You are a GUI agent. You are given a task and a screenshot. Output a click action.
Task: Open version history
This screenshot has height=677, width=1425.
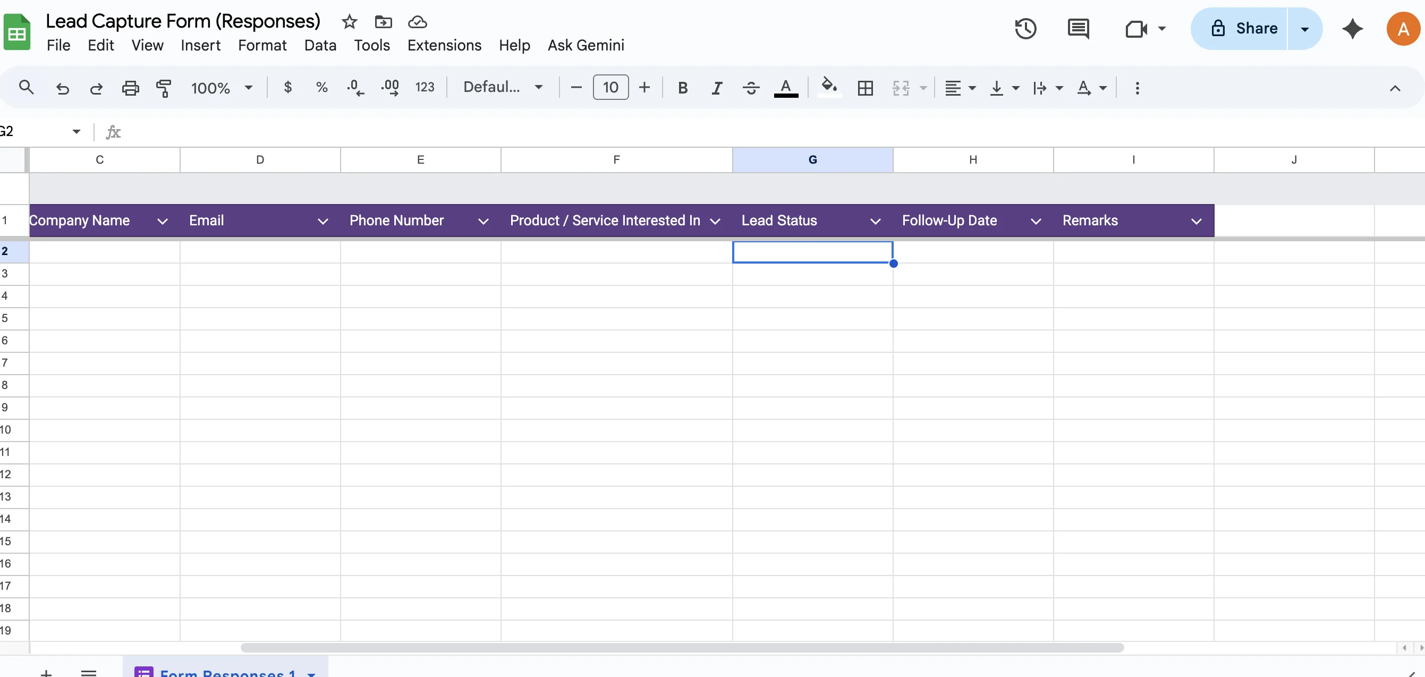[1026, 29]
